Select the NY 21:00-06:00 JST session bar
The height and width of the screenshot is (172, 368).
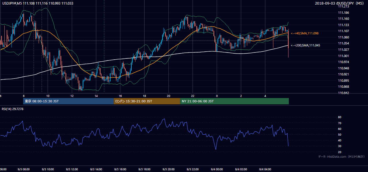(234, 101)
